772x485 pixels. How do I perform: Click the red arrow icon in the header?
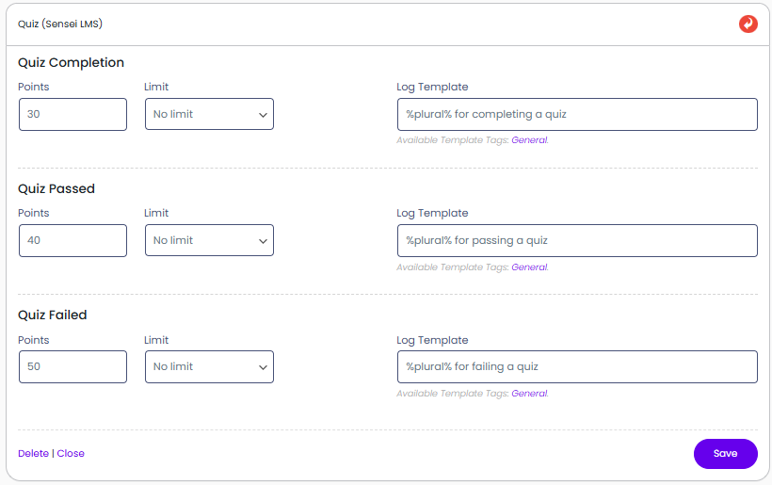[748, 24]
